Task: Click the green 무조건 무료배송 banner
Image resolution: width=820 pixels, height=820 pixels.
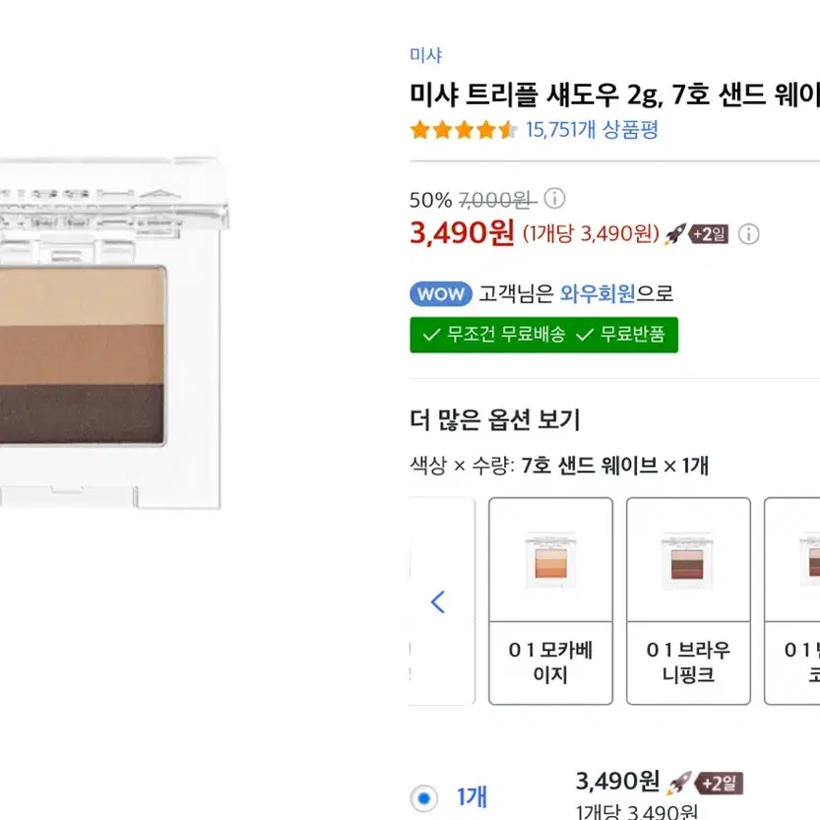Action: 543,335
